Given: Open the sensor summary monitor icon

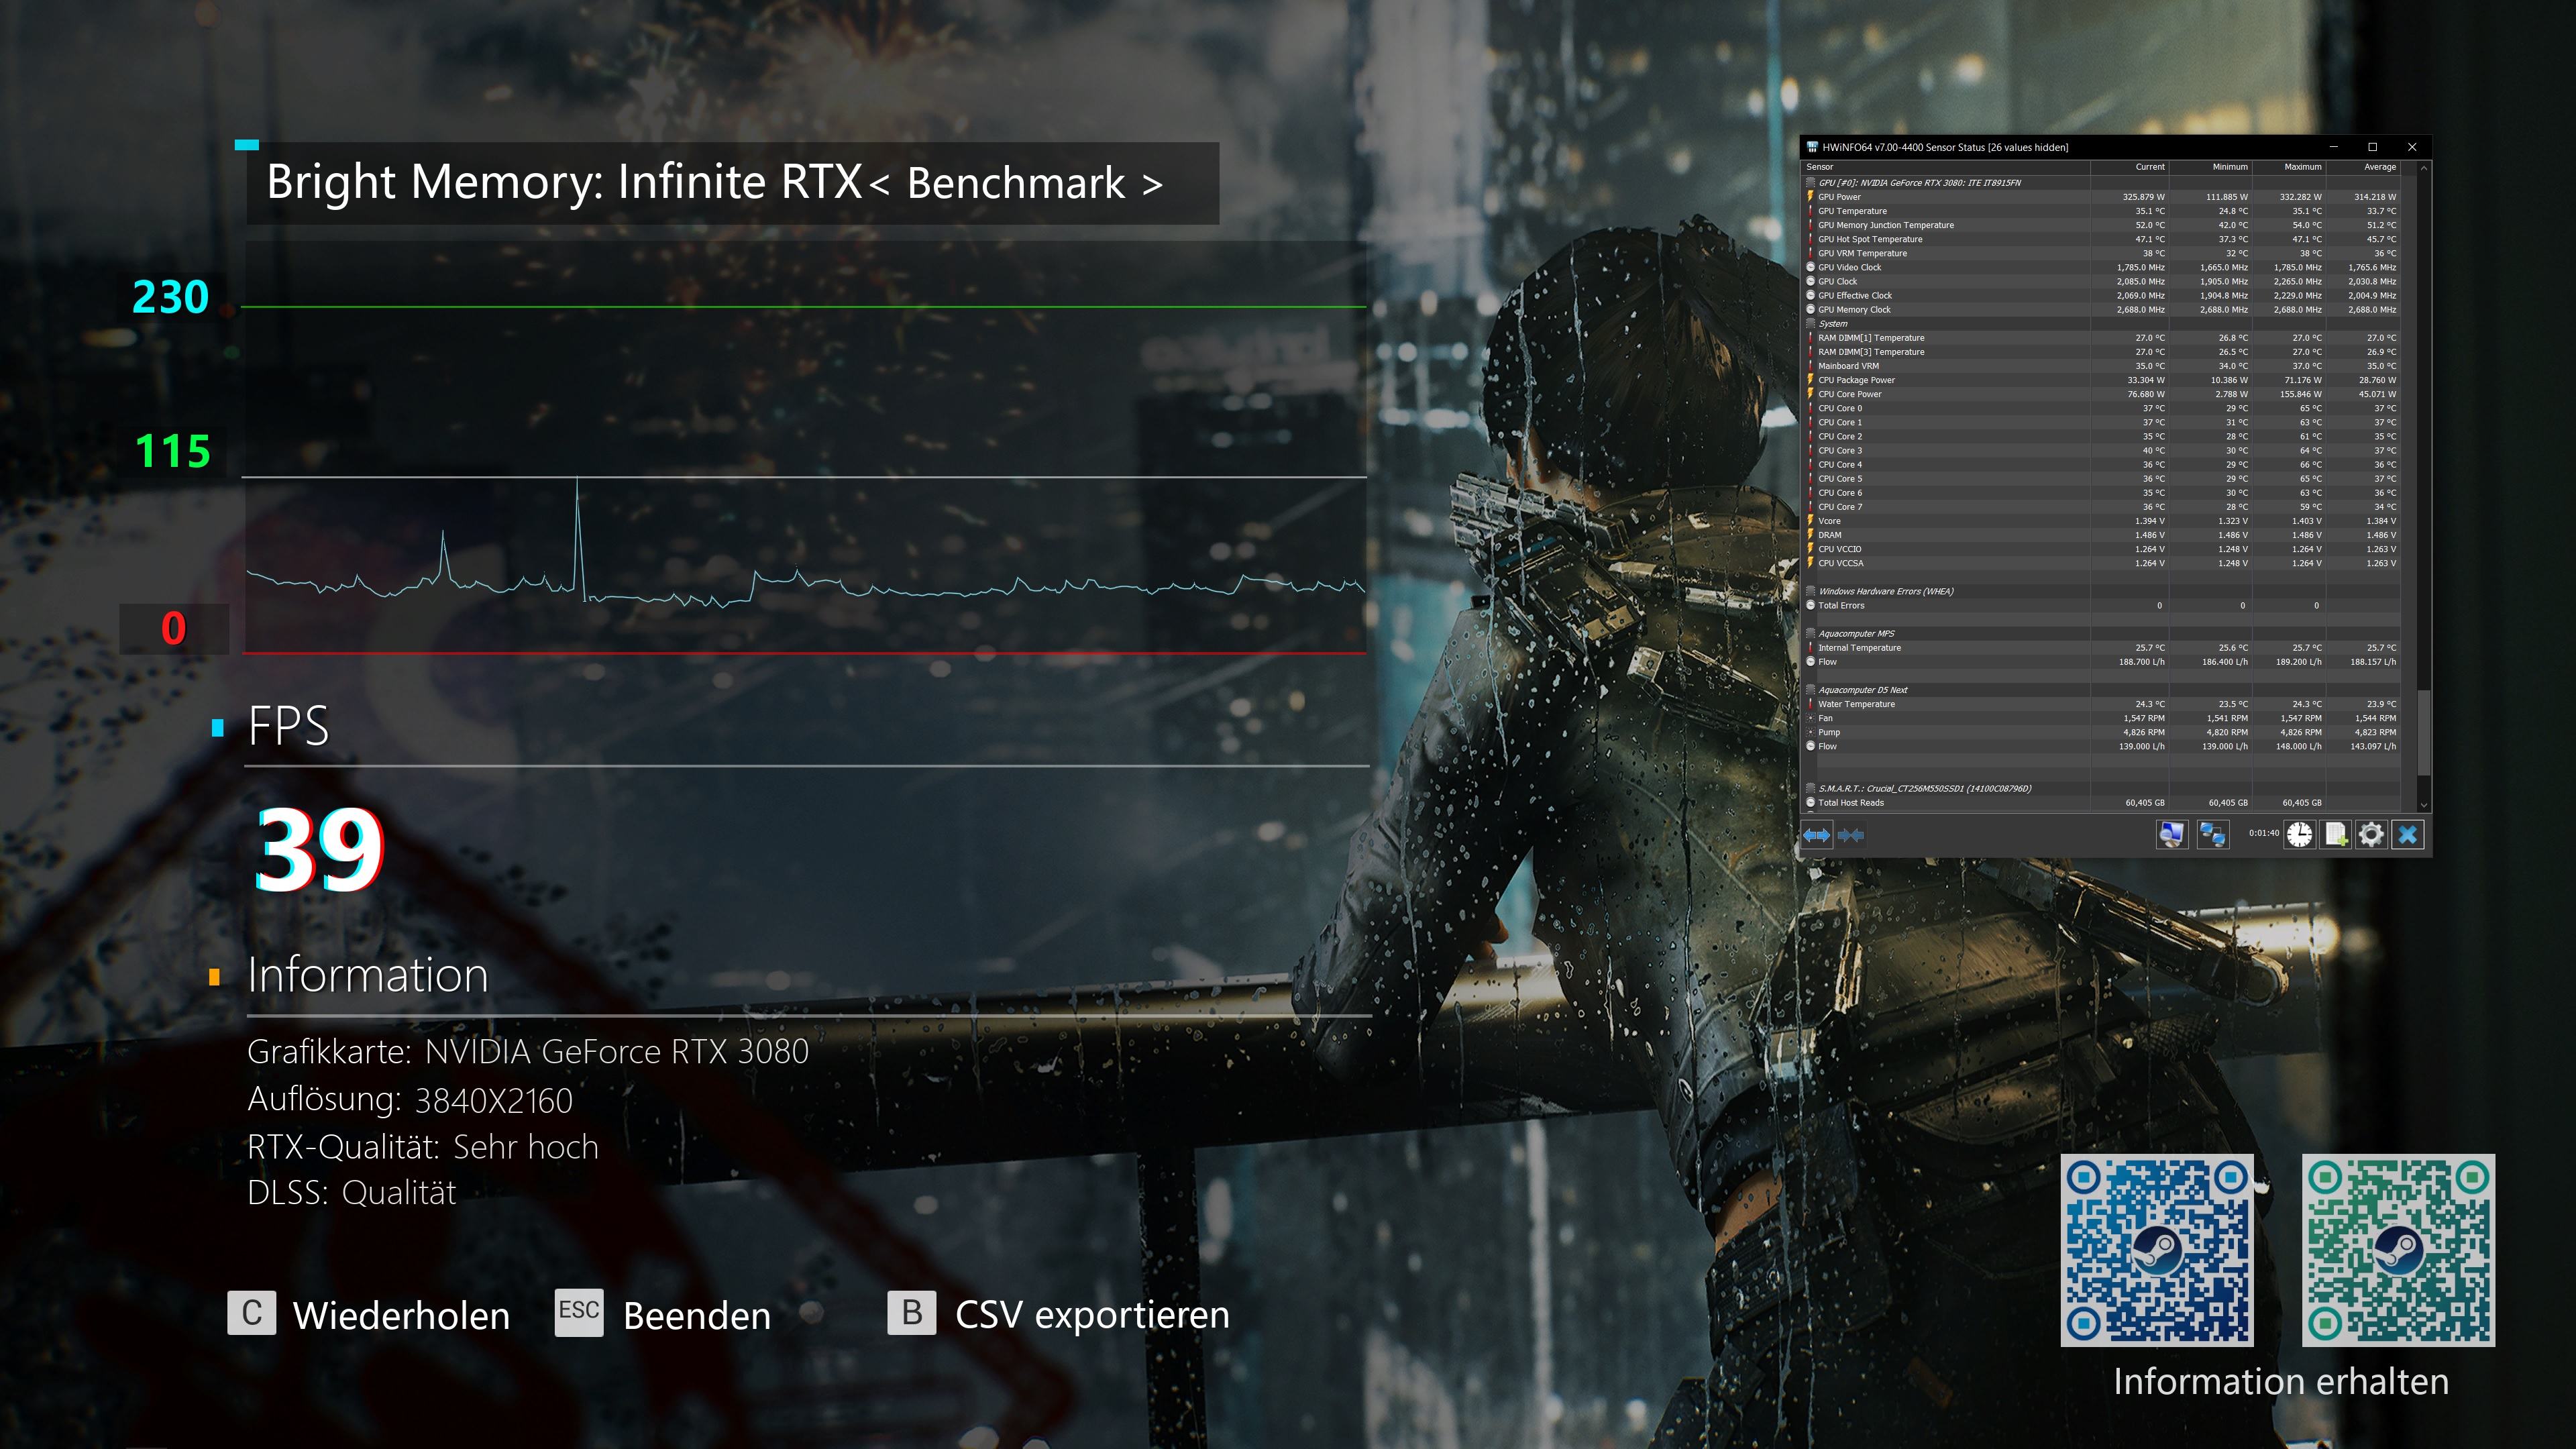Looking at the screenshot, I should pos(2171,834).
